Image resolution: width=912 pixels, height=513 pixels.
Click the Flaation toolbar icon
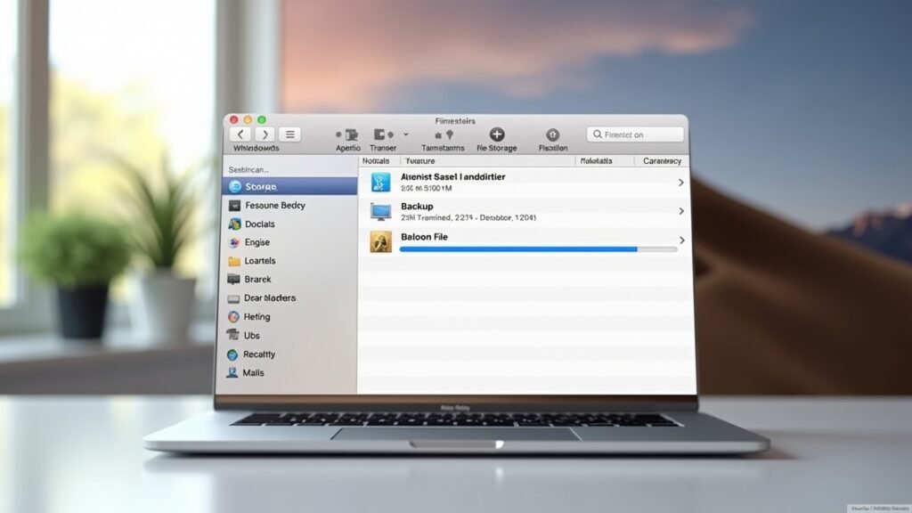[552, 135]
